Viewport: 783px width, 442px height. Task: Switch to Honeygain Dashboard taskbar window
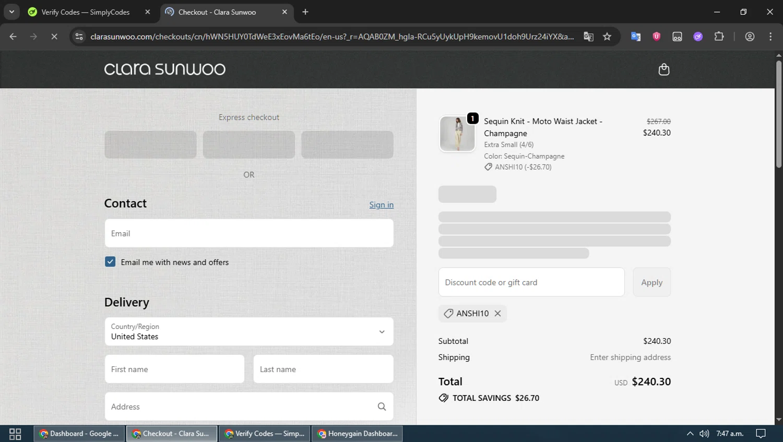(x=358, y=434)
